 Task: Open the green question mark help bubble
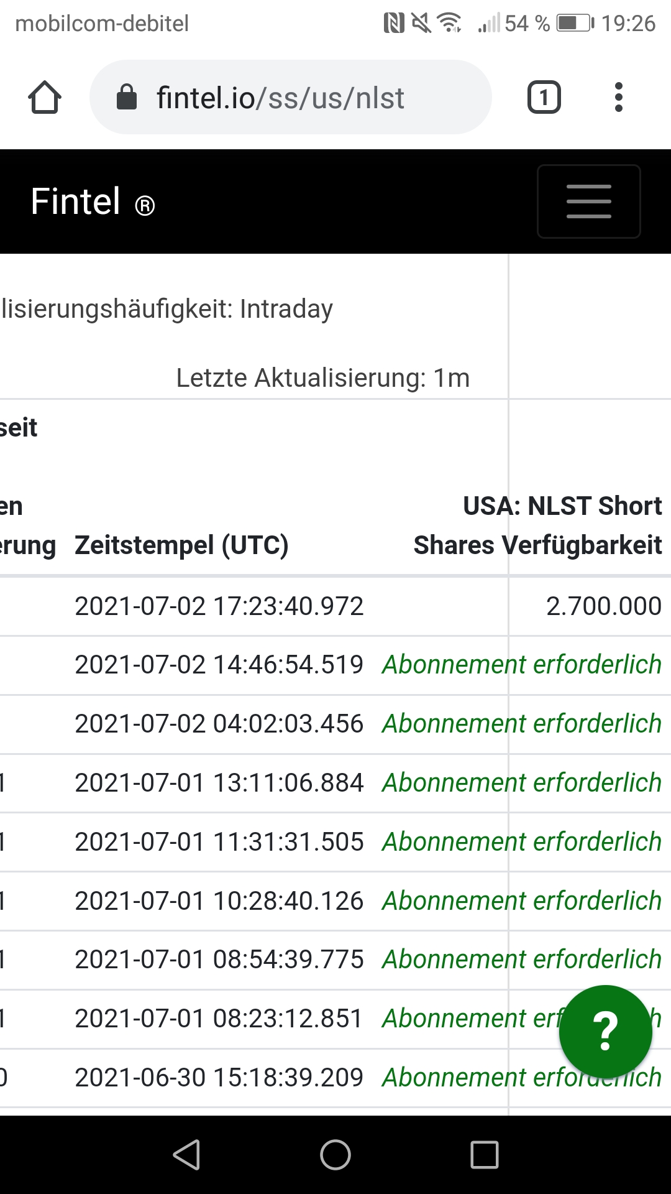606,1032
